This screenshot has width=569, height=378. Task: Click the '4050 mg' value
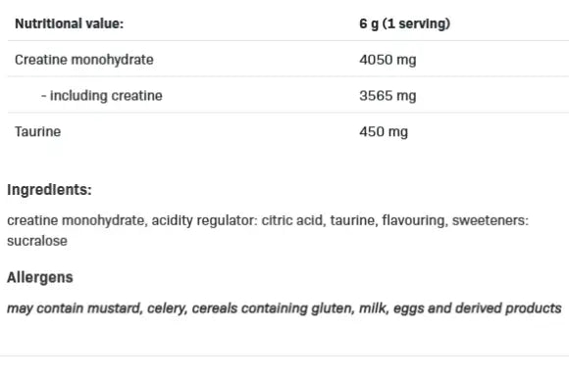[388, 60]
